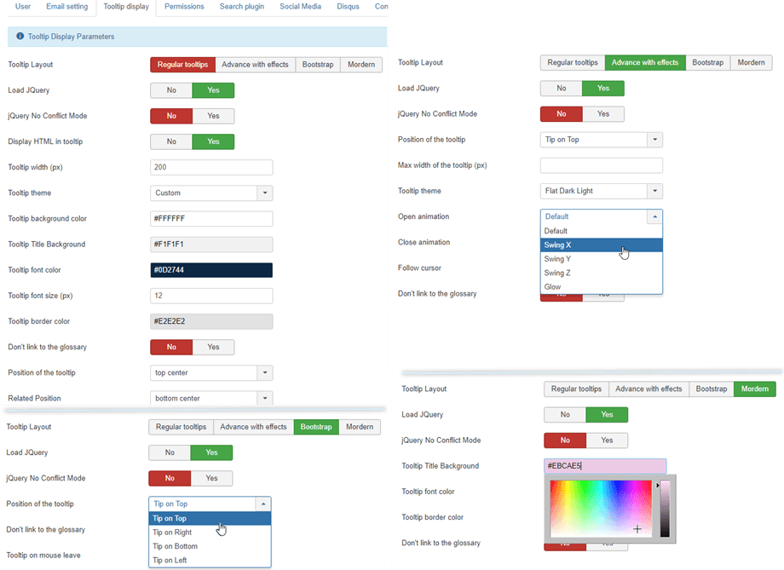Click the vertical brightness slider in color picker
The image size is (784, 570).
[x=665, y=510]
